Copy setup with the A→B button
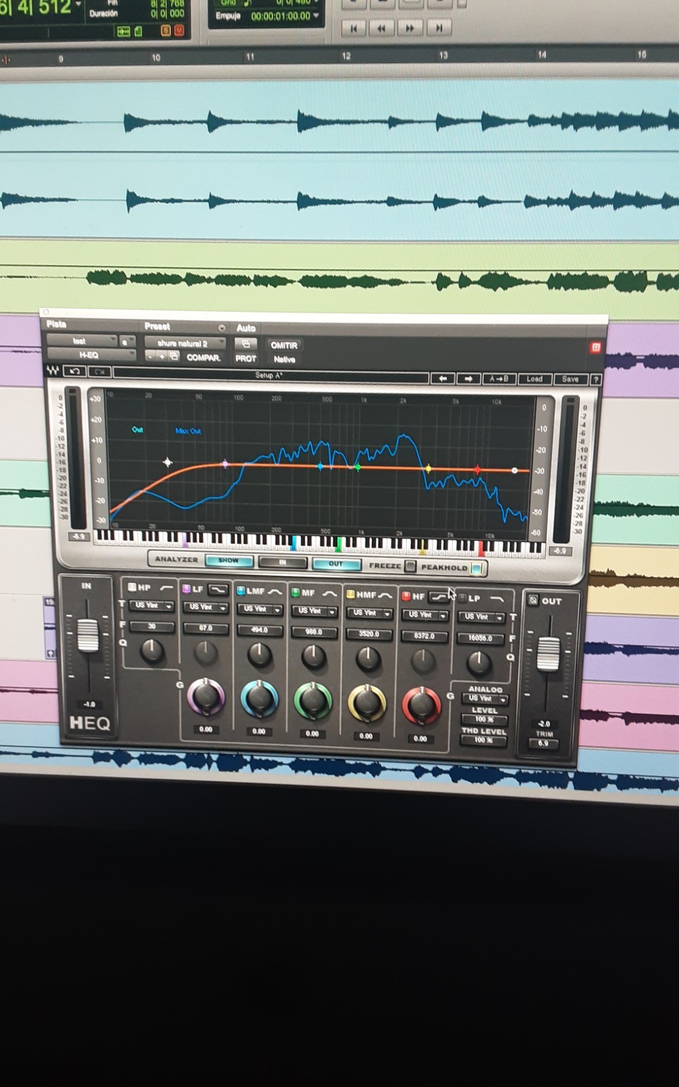 click(499, 378)
